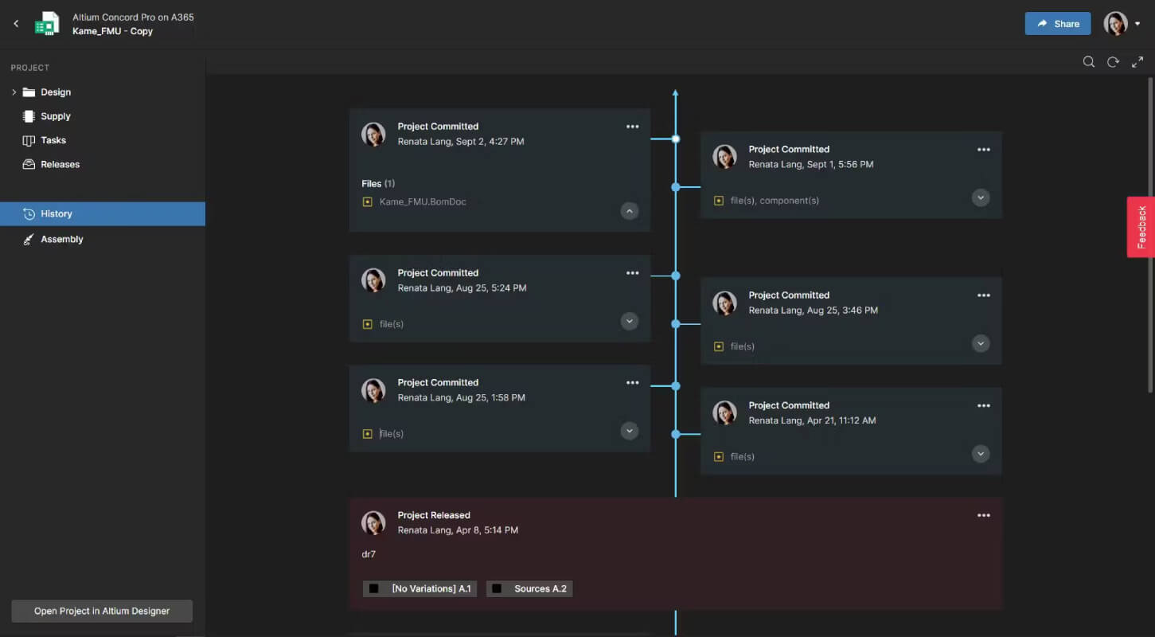
Task: Expand the Design folder tree arrow
Action: 14,92
